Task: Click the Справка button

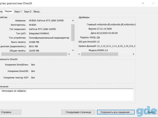Action: [x=10, y=112]
